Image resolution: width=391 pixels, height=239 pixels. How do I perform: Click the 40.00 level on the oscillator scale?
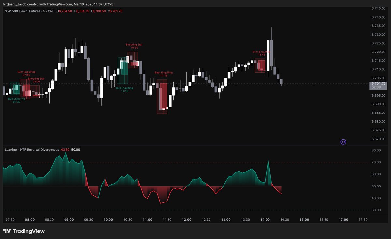pyautogui.click(x=376, y=198)
